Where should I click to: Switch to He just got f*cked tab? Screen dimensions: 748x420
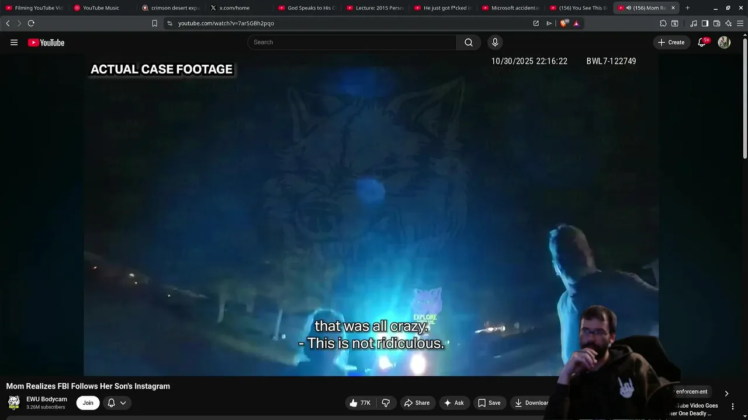[x=443, y=8]
